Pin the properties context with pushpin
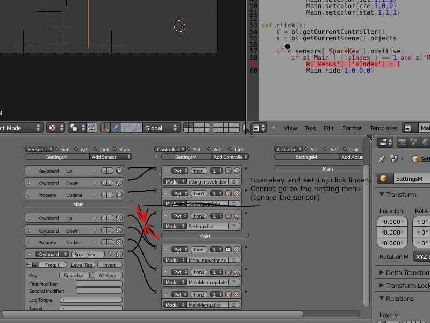 (x=381, y=159)
